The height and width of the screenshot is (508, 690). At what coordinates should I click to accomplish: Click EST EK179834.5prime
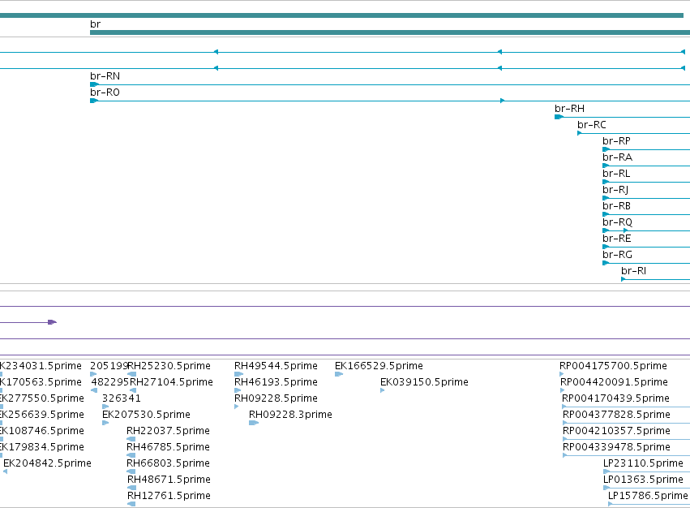tap(42, 447)
